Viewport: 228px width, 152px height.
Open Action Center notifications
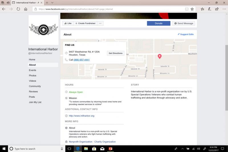pos(223,149)
